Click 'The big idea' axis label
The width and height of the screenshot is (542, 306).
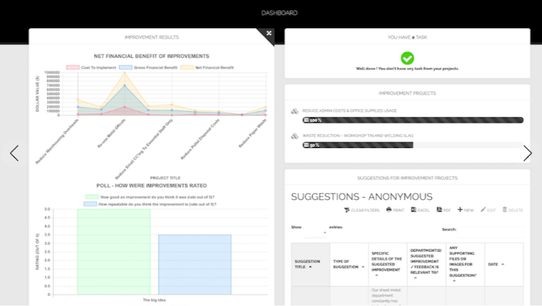(154, 300)
